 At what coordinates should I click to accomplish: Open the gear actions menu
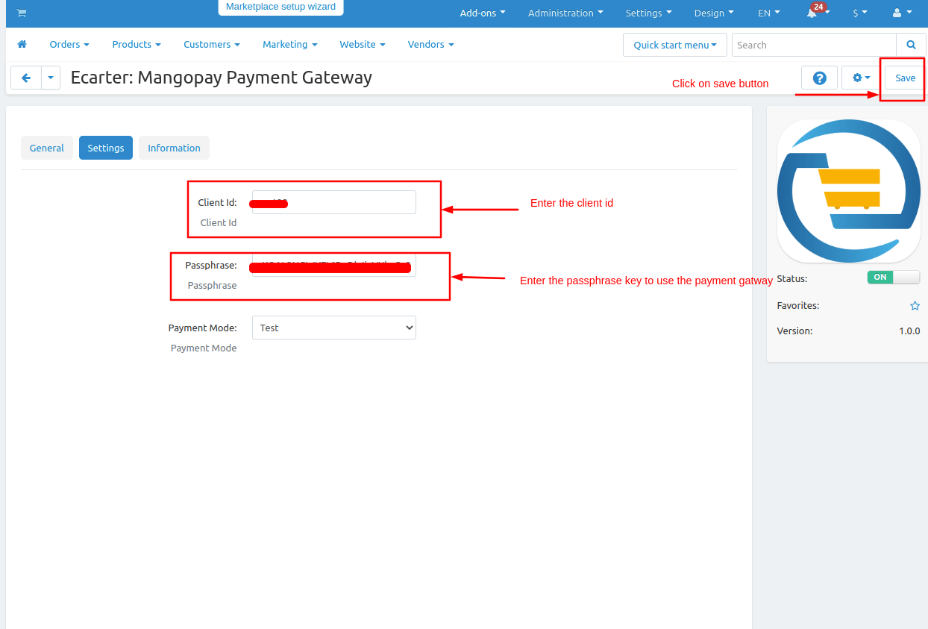pos(862,78)
